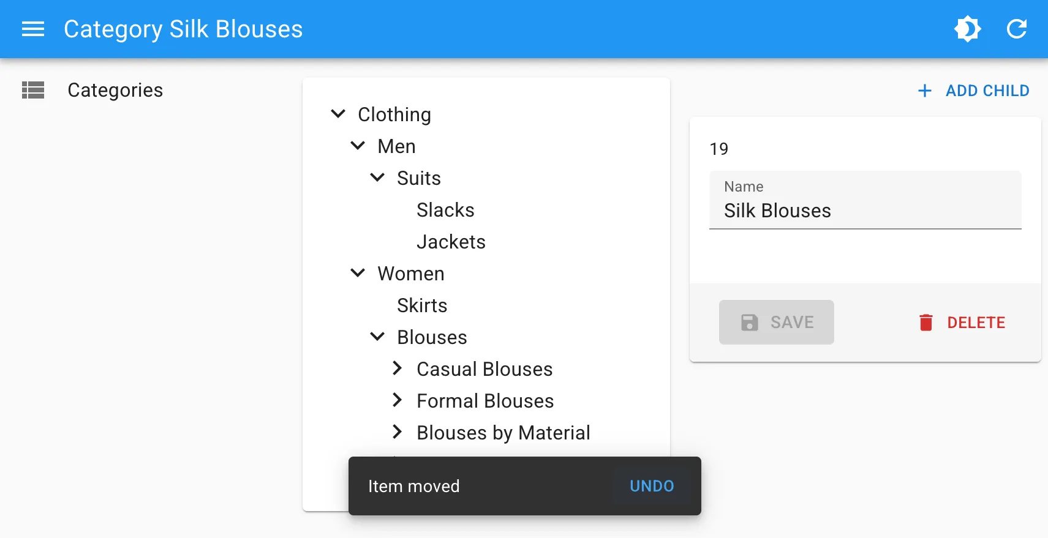Focus the Name input field
This screenshot has height=538, width=1048.
click(864, 211)
